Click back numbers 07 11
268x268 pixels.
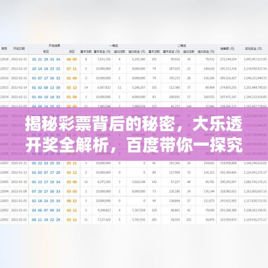click(x=71, y=69)
